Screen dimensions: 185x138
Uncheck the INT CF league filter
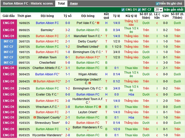coord(139,10)
